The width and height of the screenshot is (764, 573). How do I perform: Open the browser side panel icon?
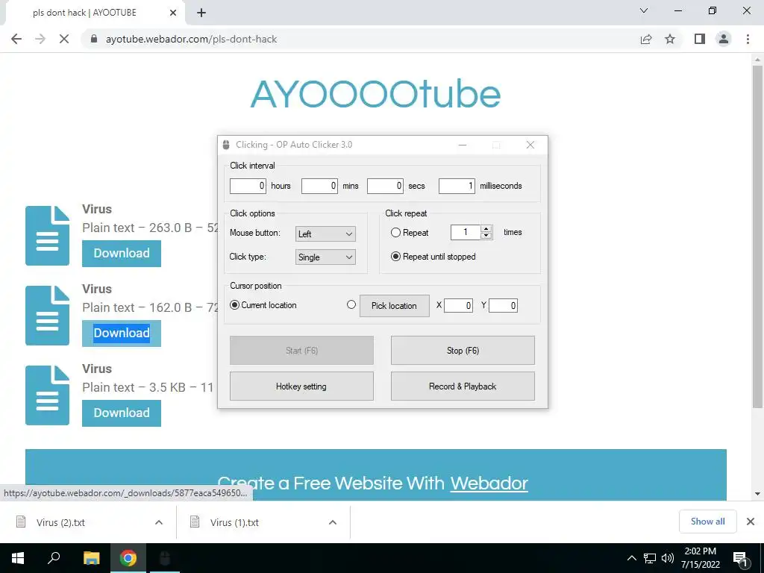[x=700, y=39]
